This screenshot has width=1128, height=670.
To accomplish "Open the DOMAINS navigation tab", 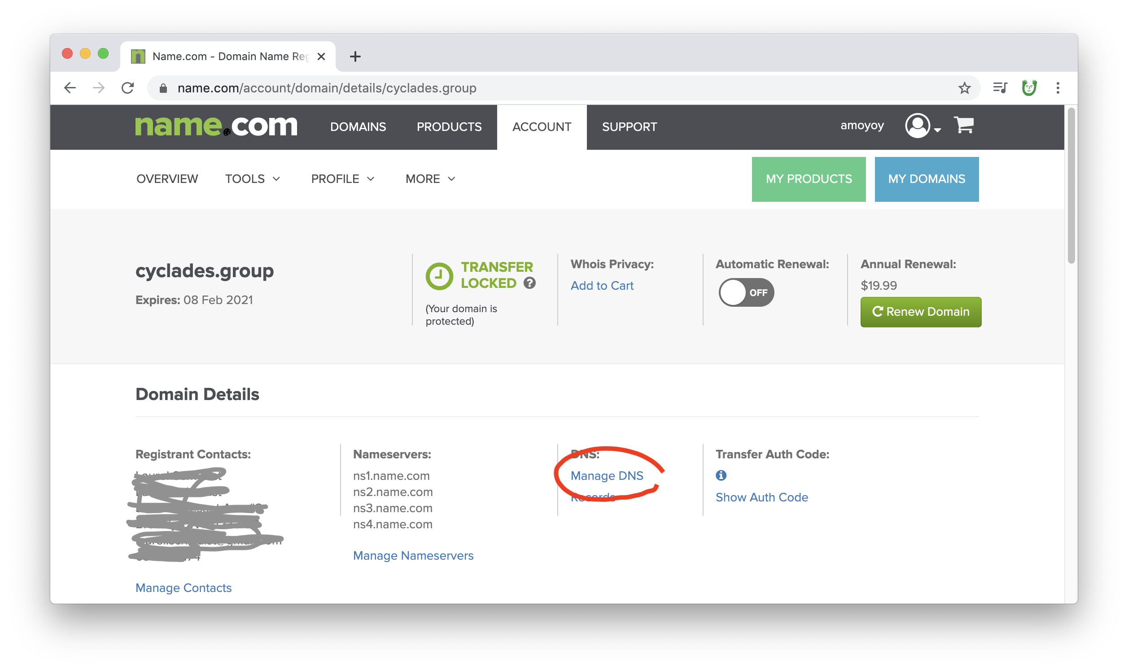I will [358, 127].
